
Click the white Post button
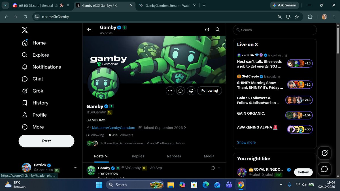pos(46,141)
